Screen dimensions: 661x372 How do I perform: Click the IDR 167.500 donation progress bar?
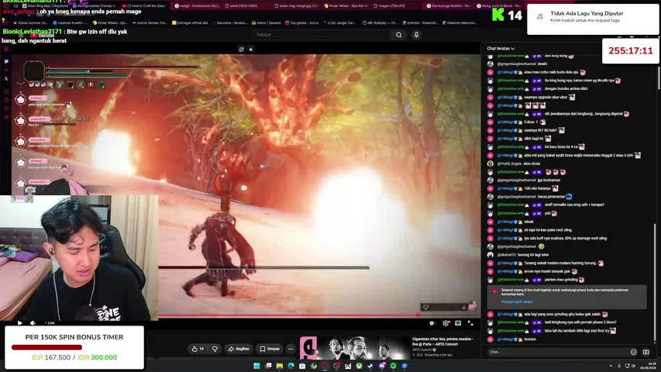click(46, 347)
